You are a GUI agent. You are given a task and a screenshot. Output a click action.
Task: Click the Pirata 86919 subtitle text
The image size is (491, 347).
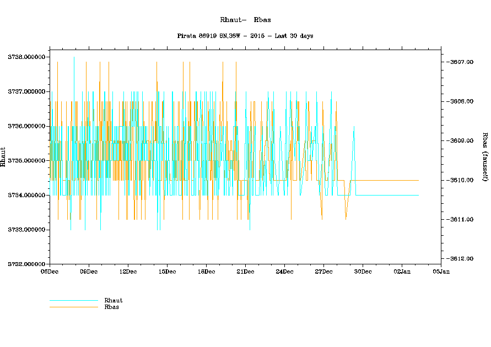245,36
